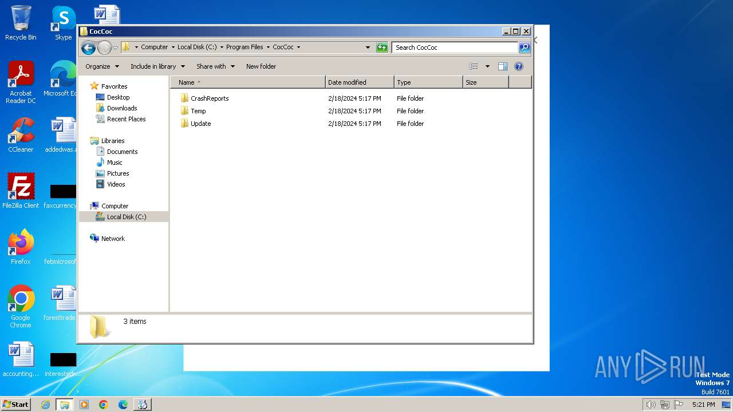Refresh the CocCoc folder view
Image resolution: width=733 pixels, height=412 pixels.
[x=382, y=47]
